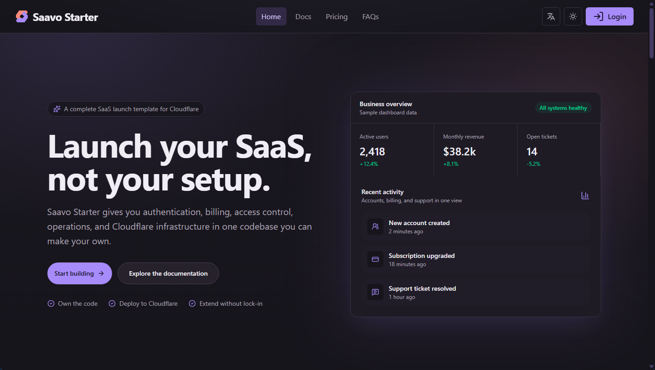
Task: Click the Start building button
Action: [80, 273]
